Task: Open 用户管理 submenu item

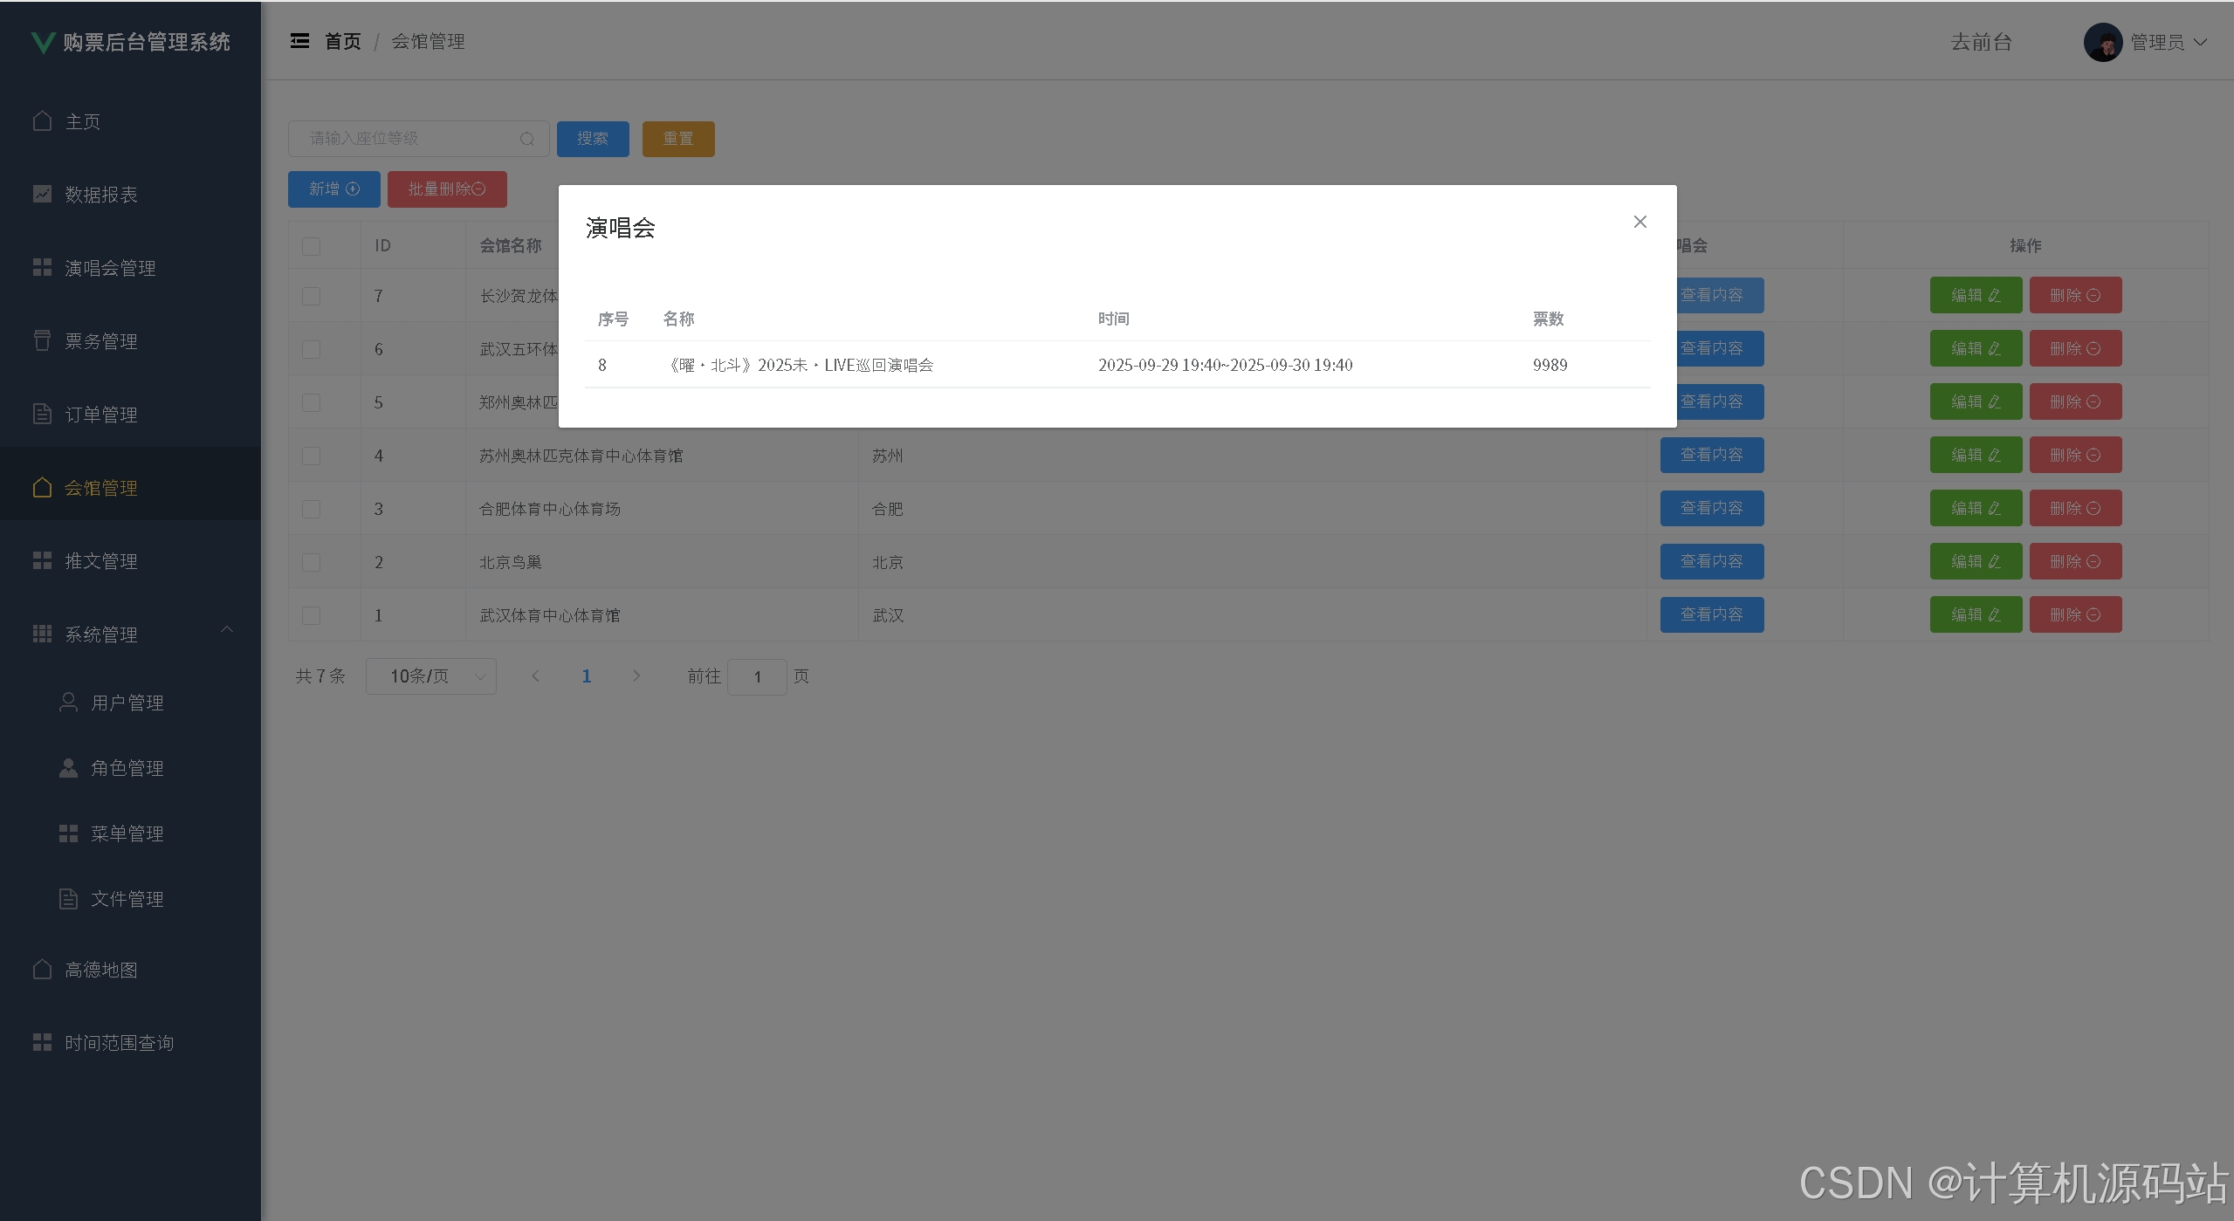Action: [x=130, y=702]
